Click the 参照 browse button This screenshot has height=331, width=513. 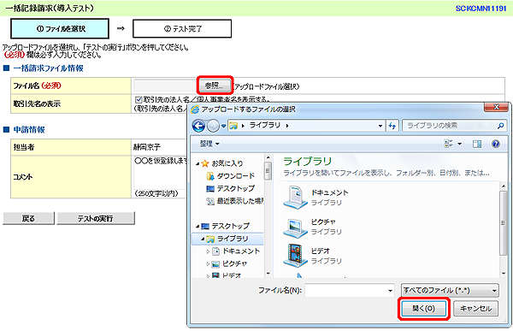pos(215,86)
